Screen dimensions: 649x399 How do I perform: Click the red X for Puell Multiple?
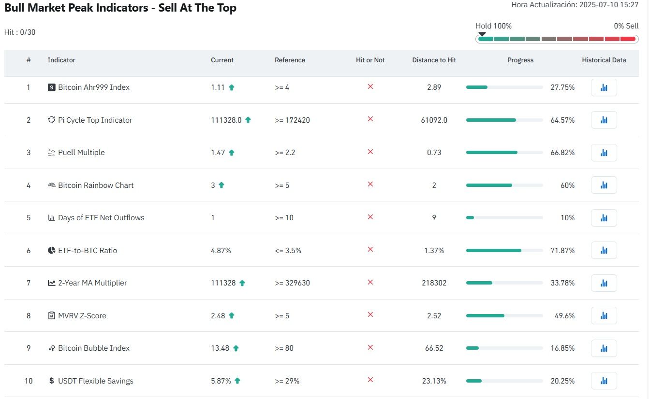coord(370,152)
